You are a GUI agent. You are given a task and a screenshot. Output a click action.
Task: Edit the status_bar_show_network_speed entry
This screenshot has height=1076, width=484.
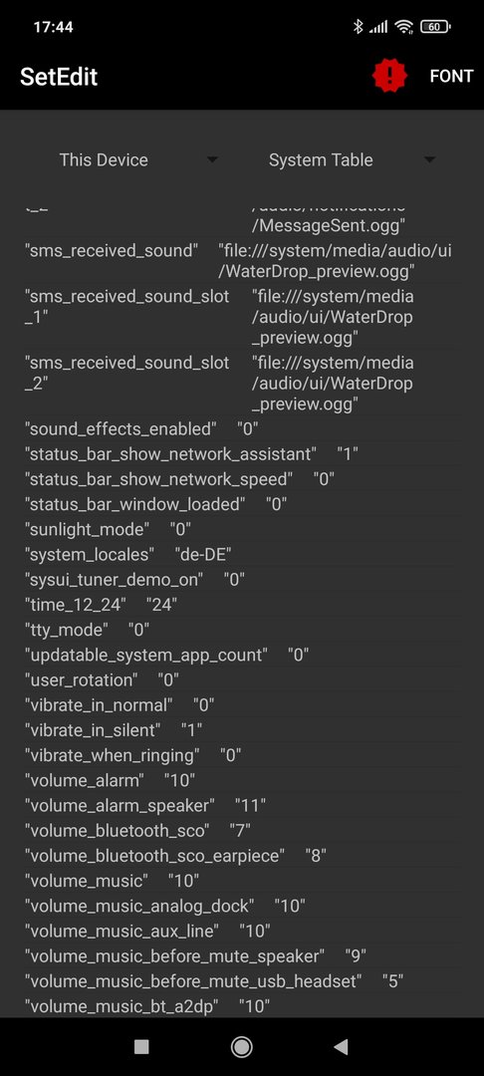[242, 479]
